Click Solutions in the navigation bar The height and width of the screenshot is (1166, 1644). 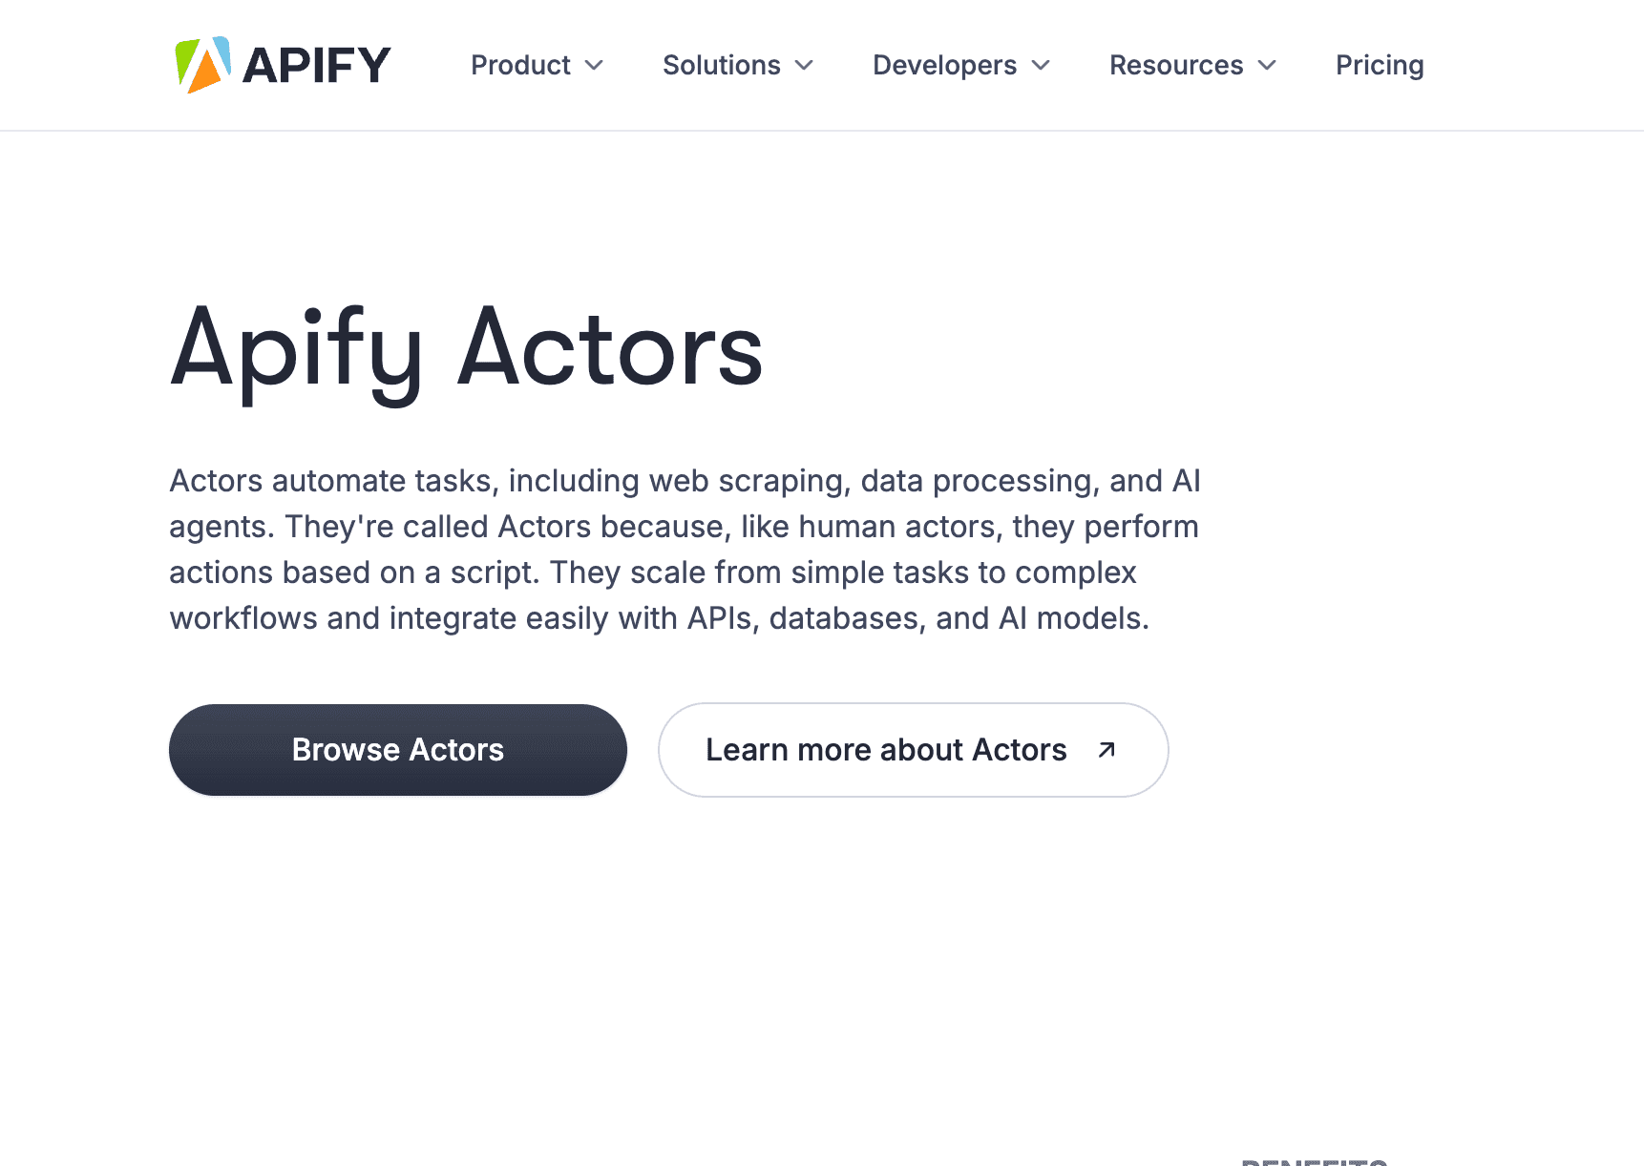click(x=722, y=66)
